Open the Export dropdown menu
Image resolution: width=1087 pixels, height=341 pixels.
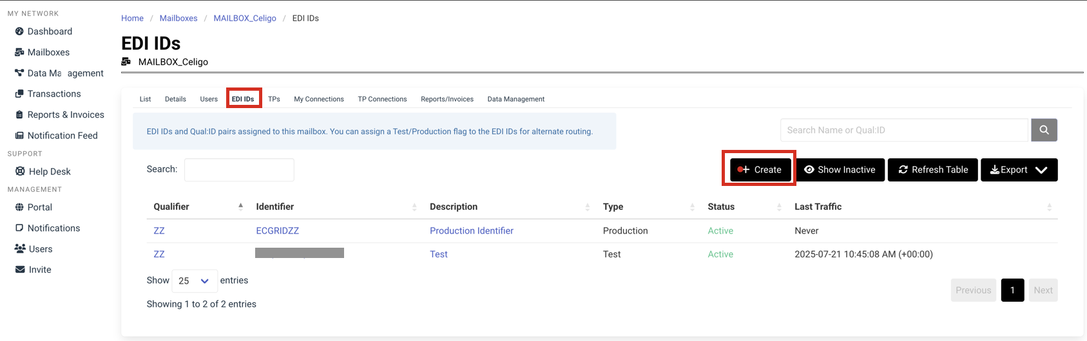pos(1019,170)
